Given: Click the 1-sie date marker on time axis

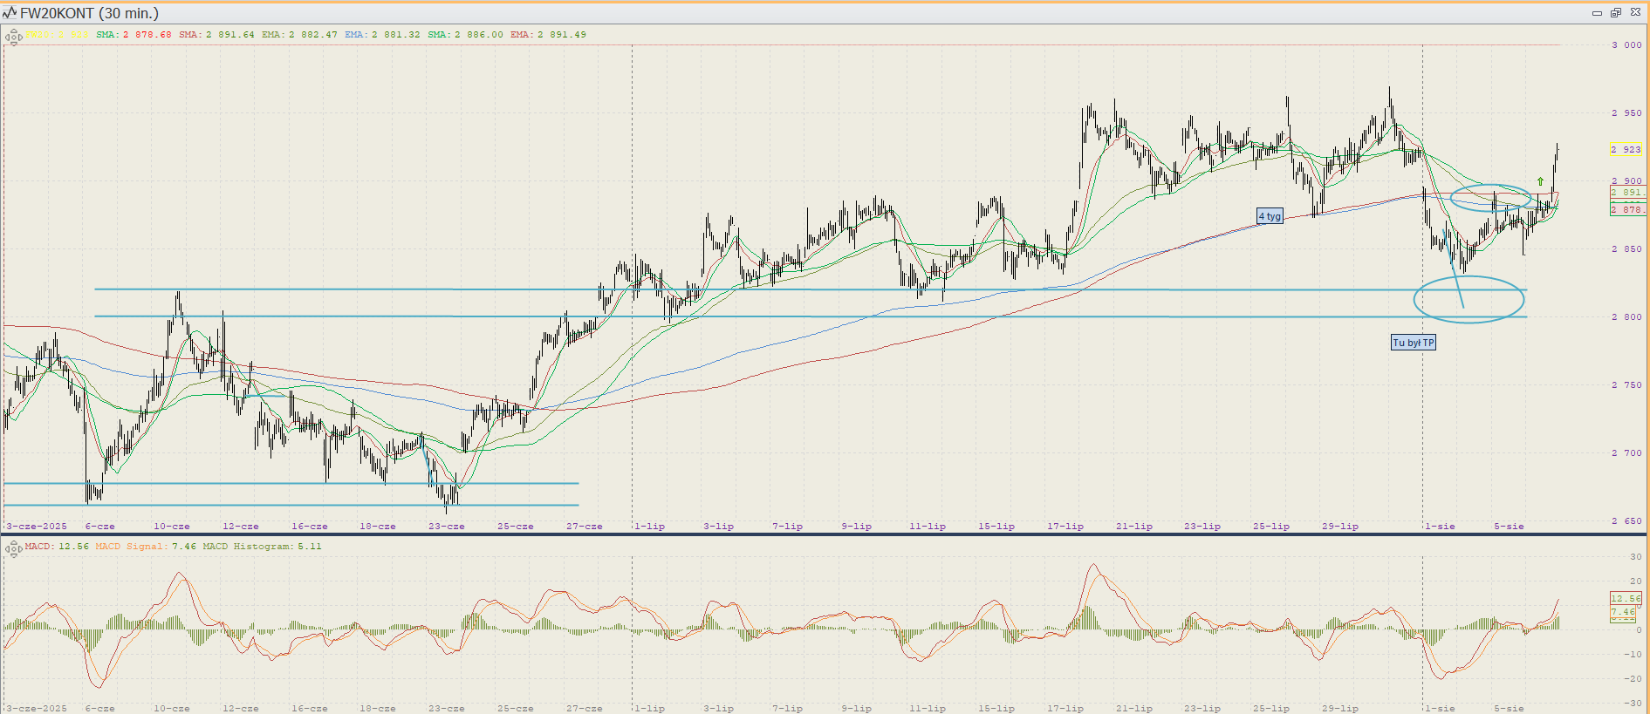Looking at the screenshot, I should [1440, 527].
